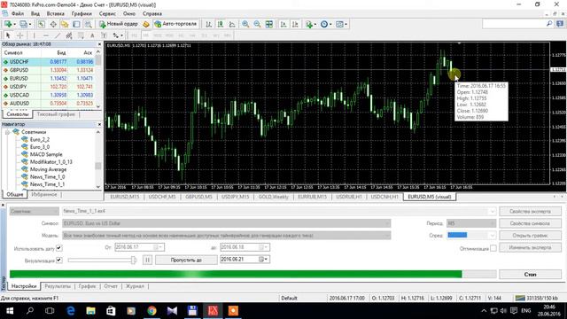Toggle 'Визуализация' checkbox

(x=59, y=260)
